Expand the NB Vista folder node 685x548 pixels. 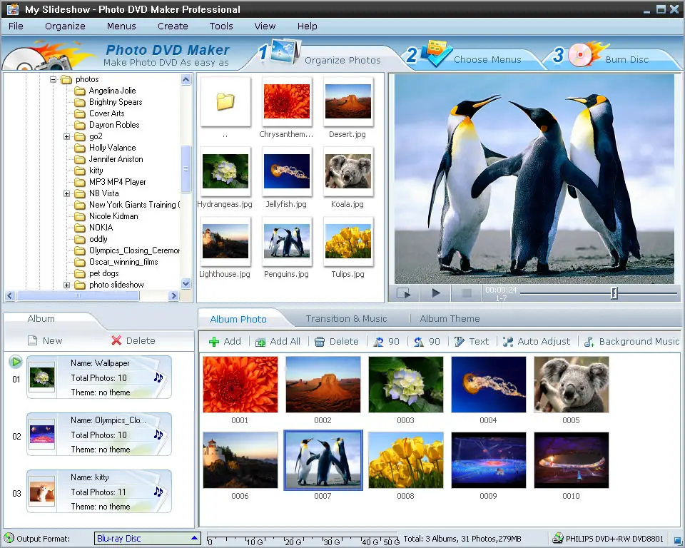(x=67, y=193)
